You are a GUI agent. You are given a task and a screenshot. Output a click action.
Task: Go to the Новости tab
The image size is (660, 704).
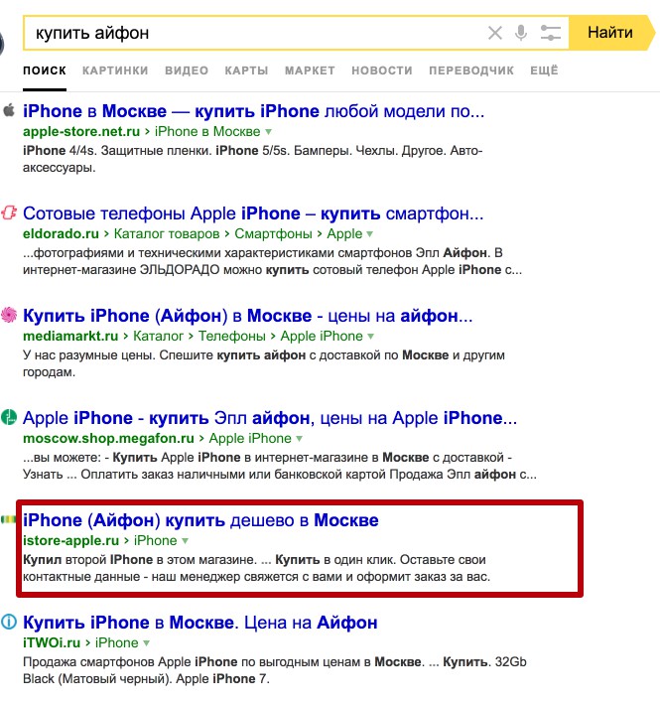[382, 70]
